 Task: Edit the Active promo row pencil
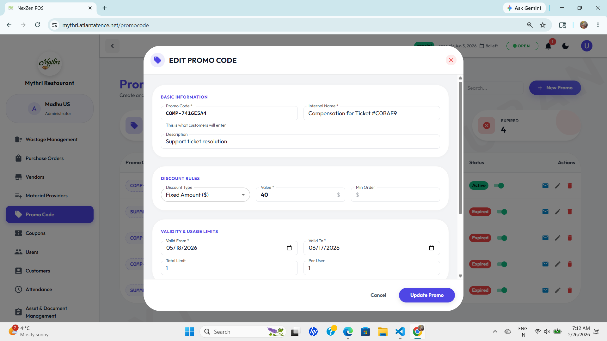[x=558, y=186]
